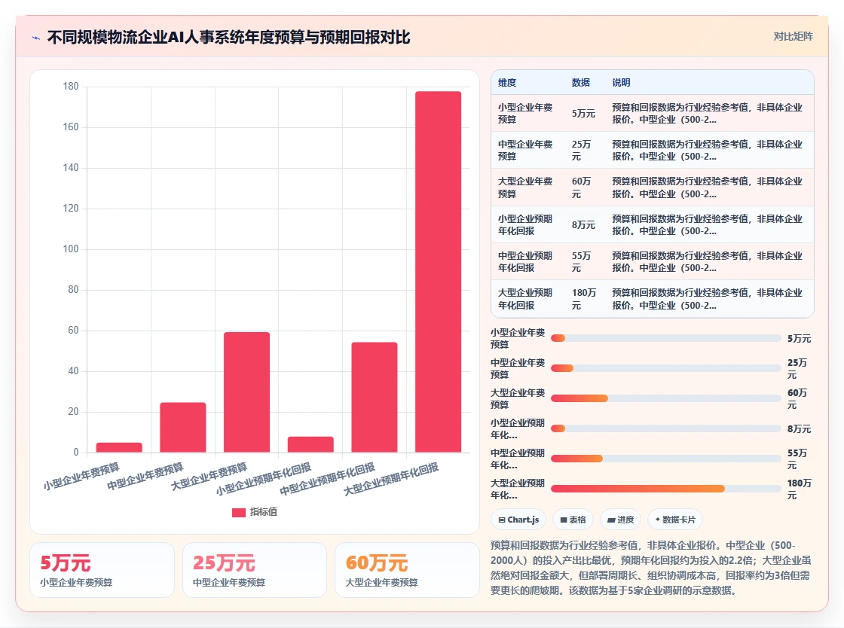Select the 进度 tag chip

tap(621, 520)
